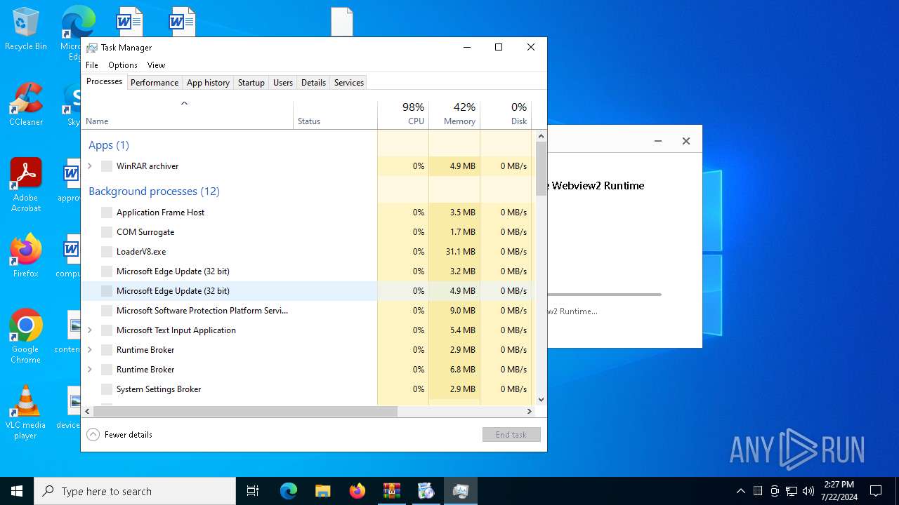Open the Options menu
899x505 pixels.
[123, 65]
